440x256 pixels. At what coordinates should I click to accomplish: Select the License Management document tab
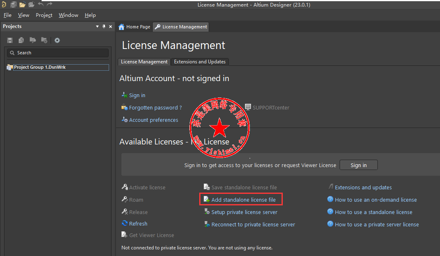coord(181,27)
